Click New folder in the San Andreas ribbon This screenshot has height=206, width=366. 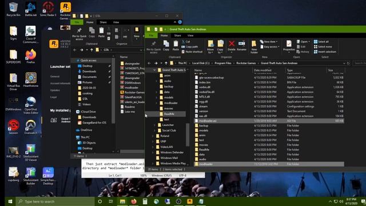(254, 47)
